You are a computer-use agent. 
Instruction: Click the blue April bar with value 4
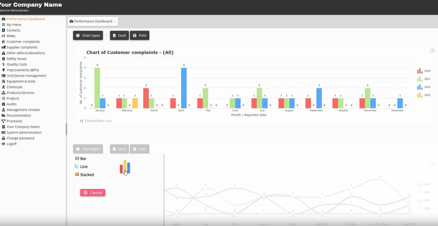[x=184, y=88]
